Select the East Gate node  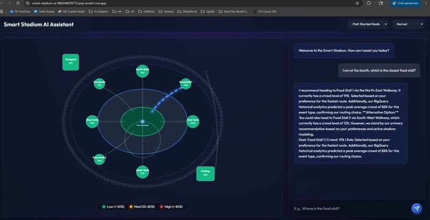coord(193,122)
